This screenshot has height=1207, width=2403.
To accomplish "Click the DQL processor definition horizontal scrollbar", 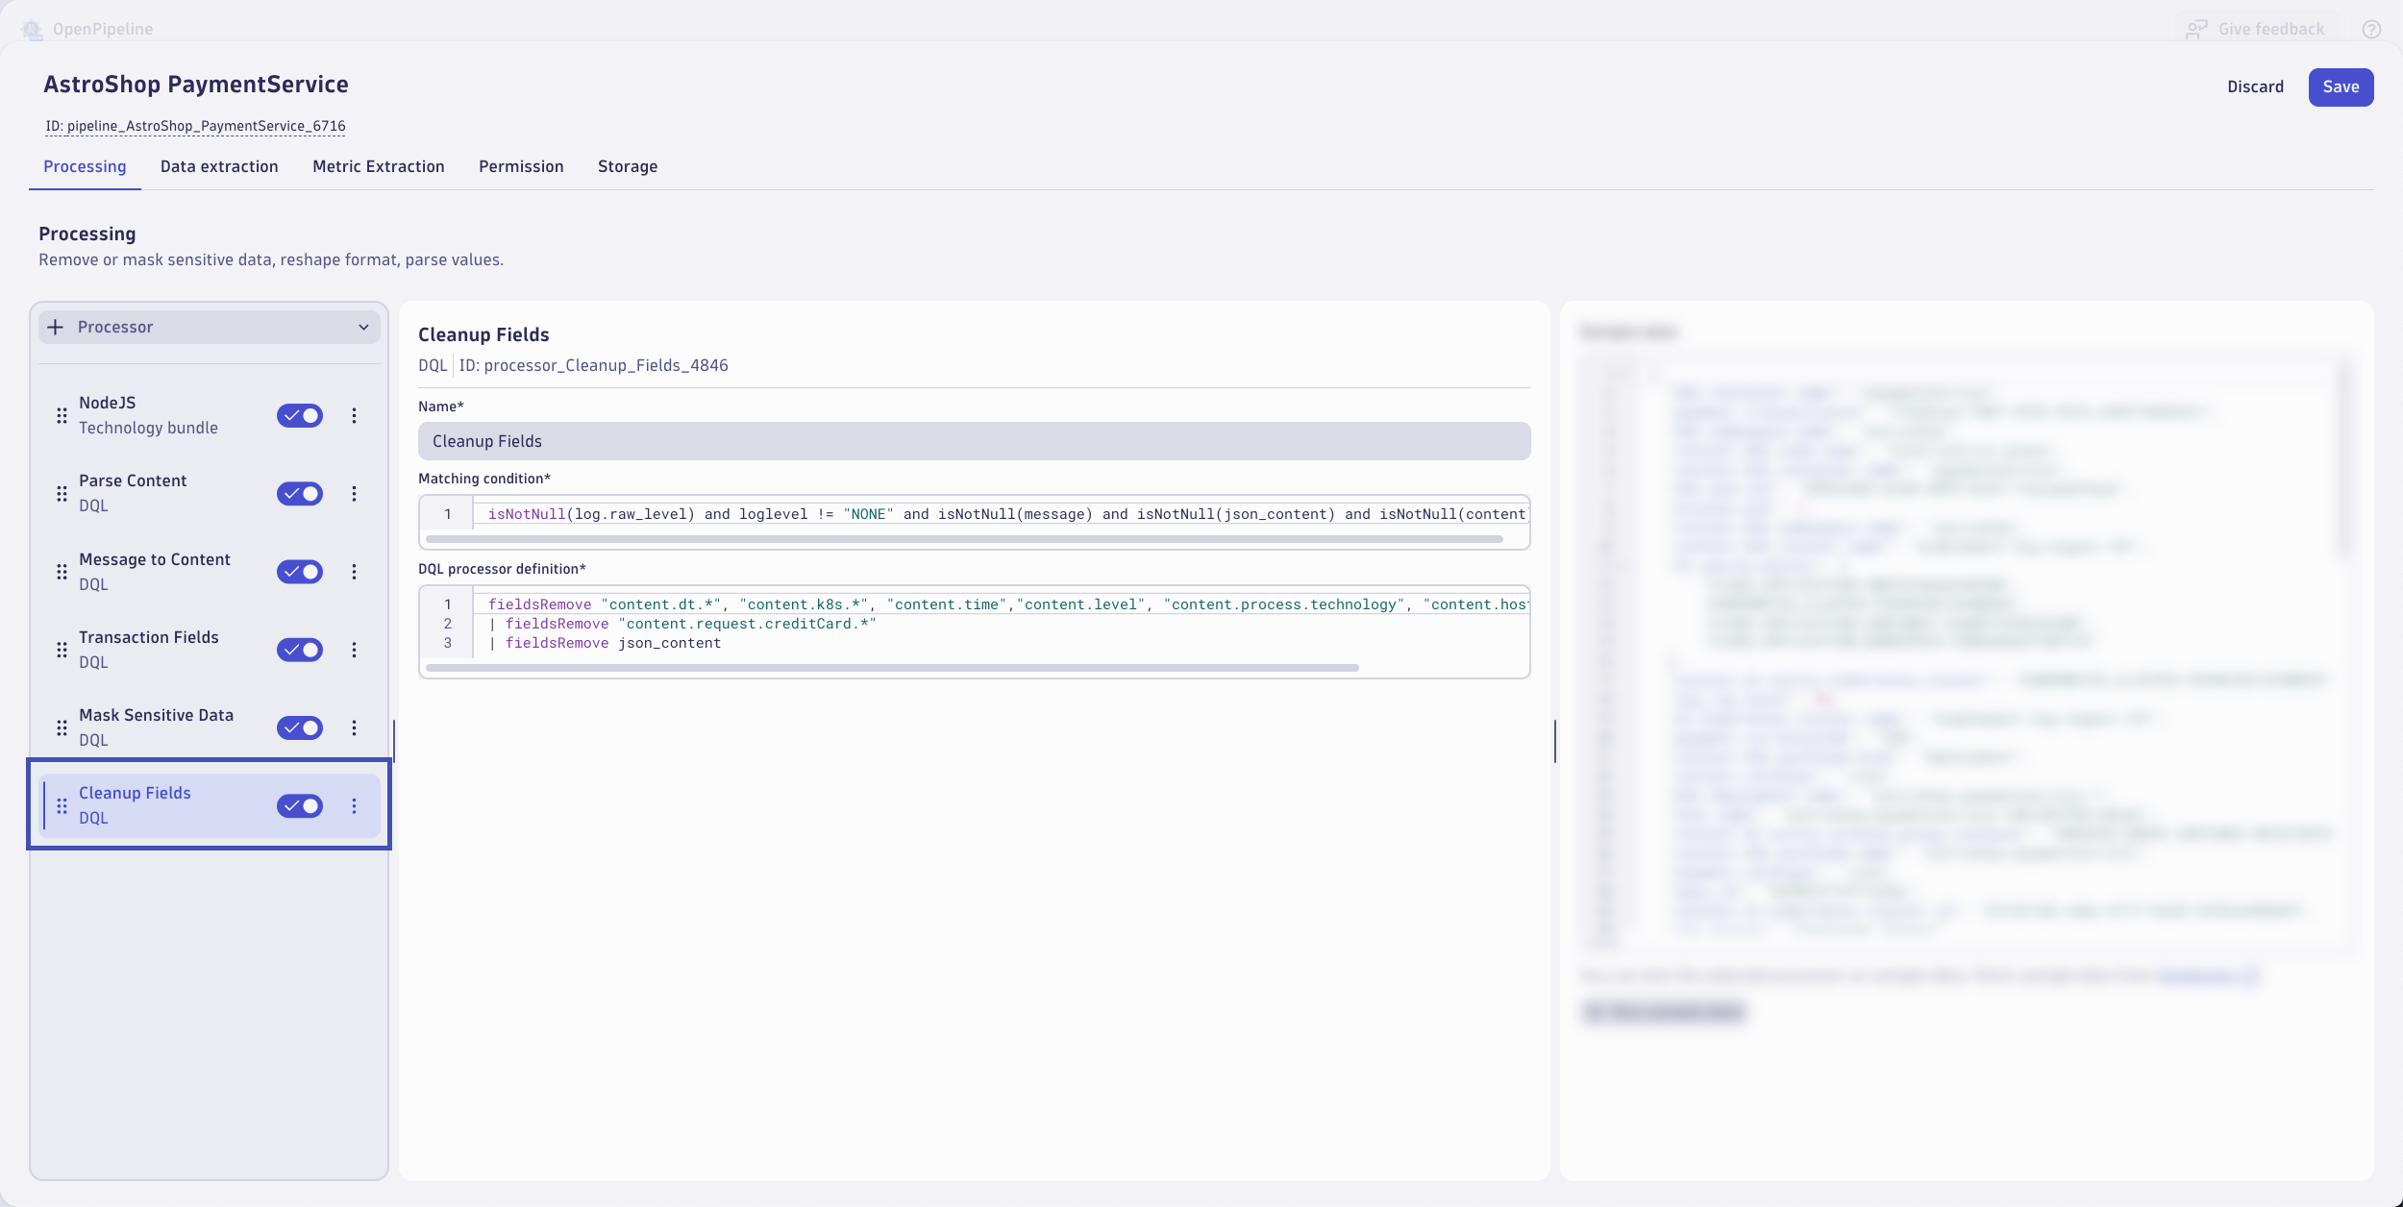I will pos(892,668).
